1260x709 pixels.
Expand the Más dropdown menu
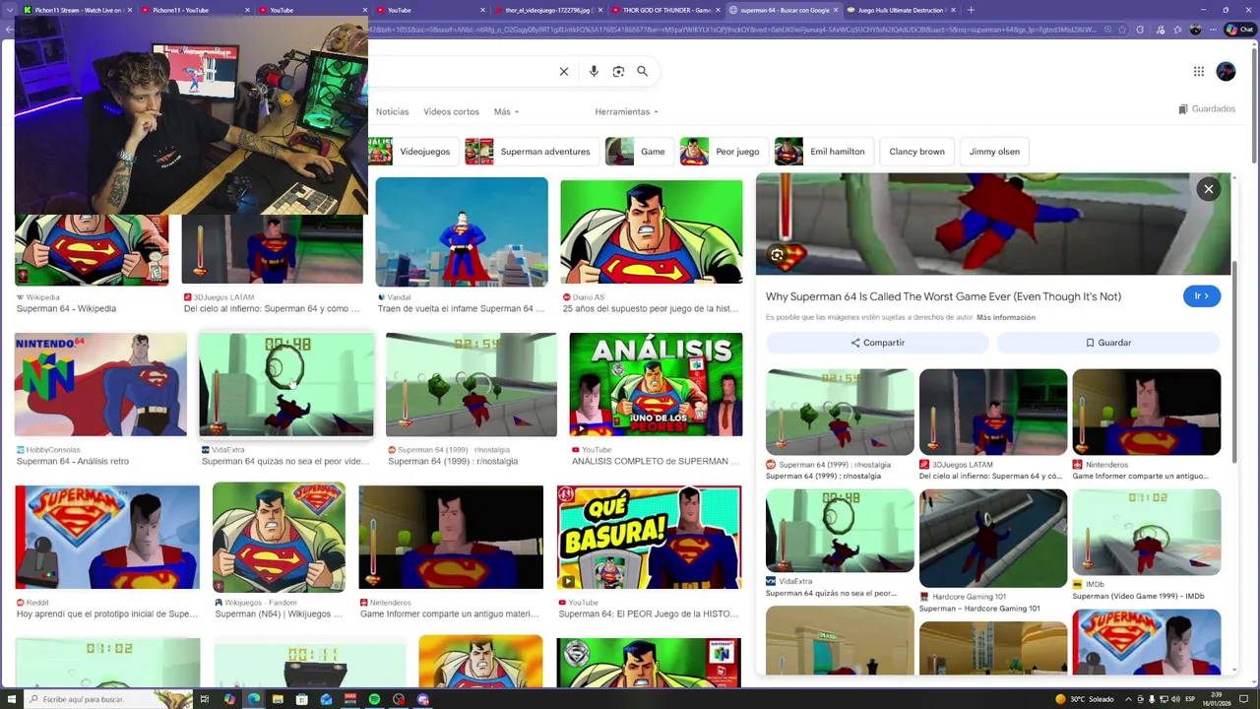506,111
